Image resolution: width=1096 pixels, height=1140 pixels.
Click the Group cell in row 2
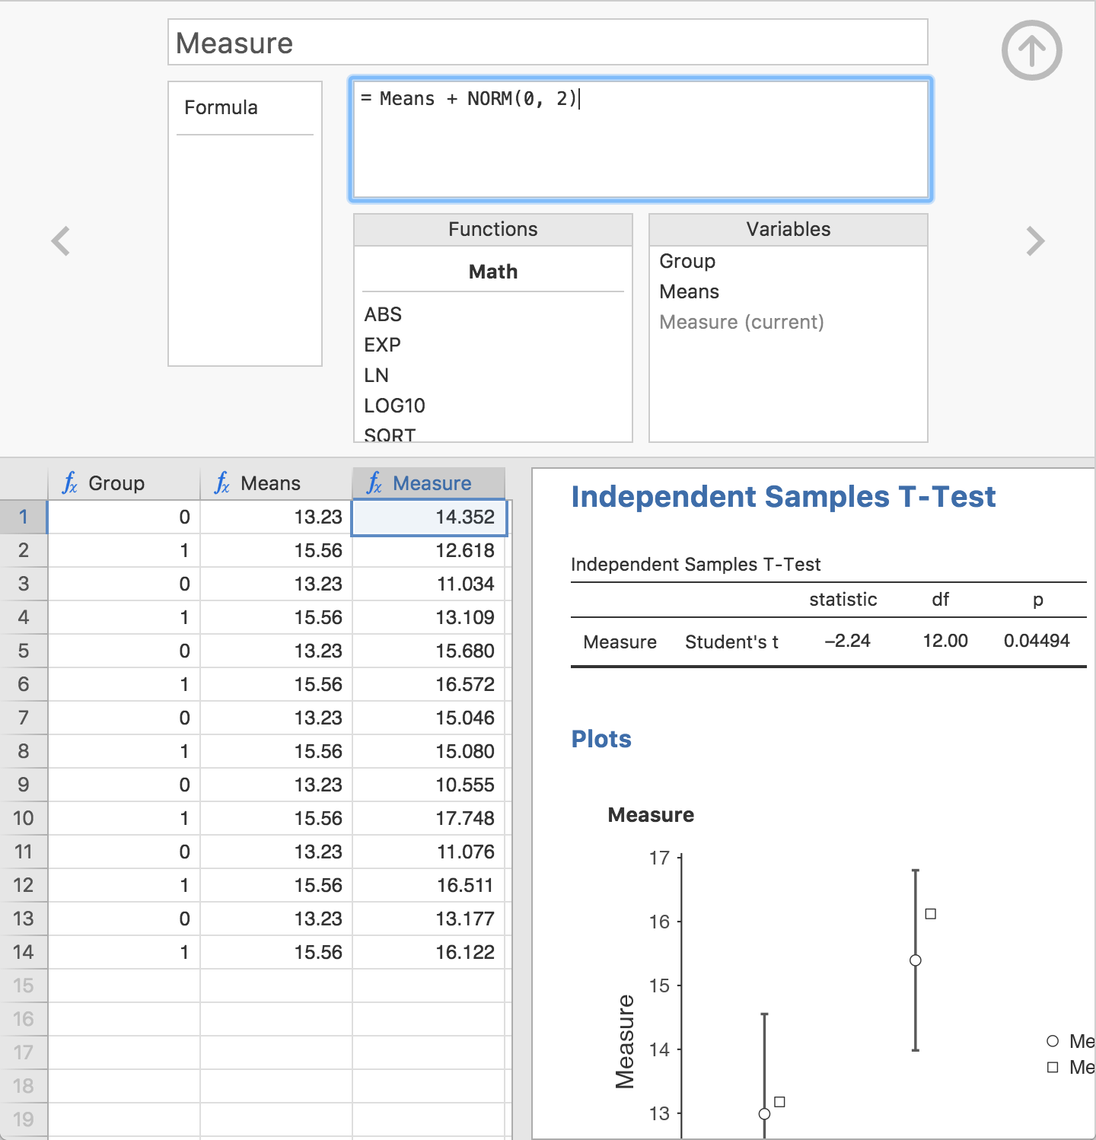pyautogui.click(x=124, y=550)
